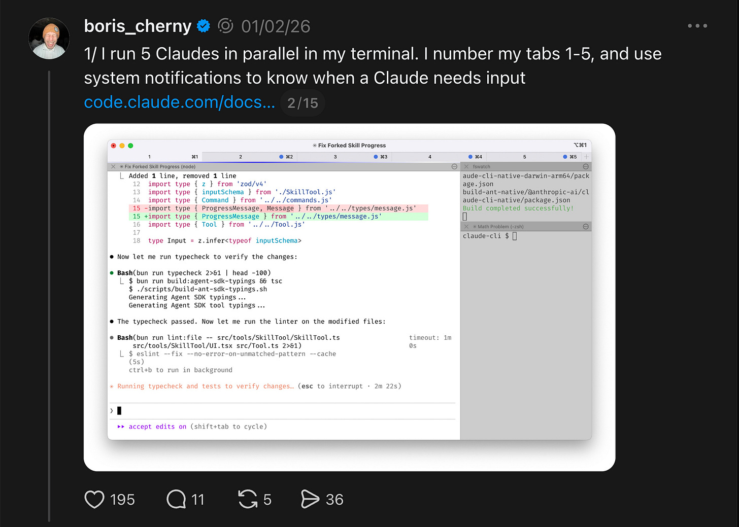Click the '$ eslint --fix' command line
Image resolution: width=739 pixels, height=527 pixels.
coord(232,354)
